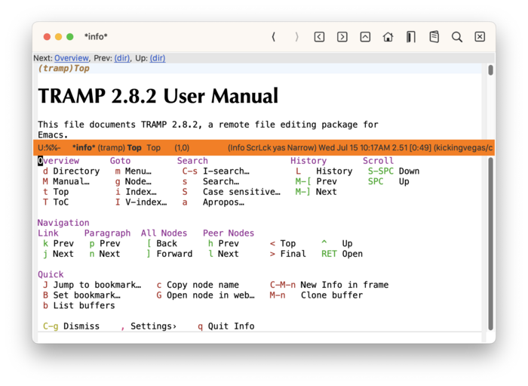
Task: Go to next node toolbar icon
Action: pos(342,37)
